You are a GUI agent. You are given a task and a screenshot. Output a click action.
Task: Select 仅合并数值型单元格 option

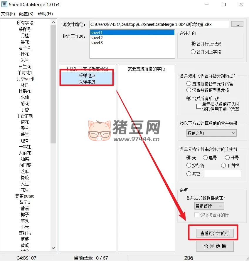pos(189,90)
